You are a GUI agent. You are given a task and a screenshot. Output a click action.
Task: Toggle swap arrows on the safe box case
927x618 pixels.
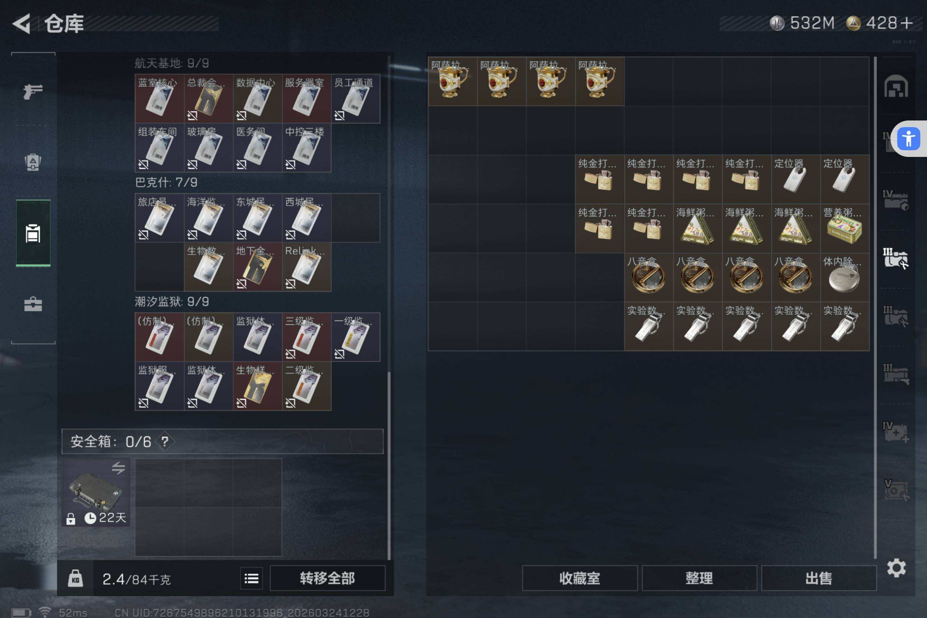click(x=118, y=468)
